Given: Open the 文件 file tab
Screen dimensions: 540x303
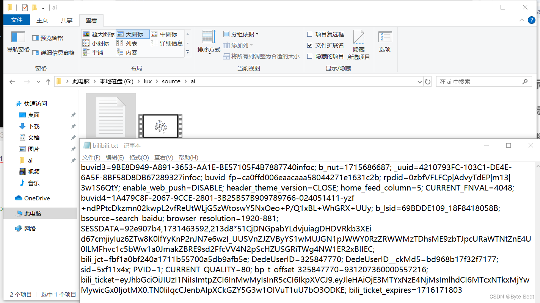Looking at the screenshot, I should click(x=17, y=20).
